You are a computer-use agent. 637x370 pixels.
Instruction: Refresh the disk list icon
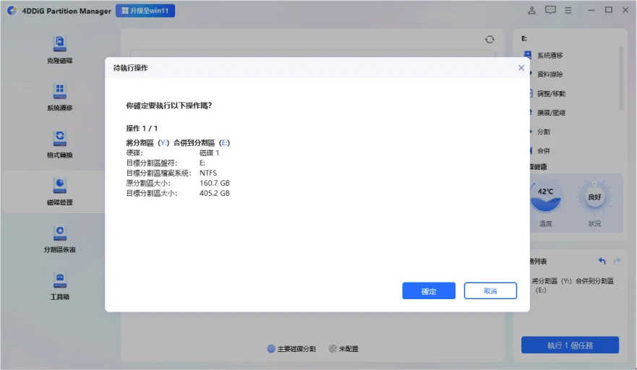pos(489,40)
